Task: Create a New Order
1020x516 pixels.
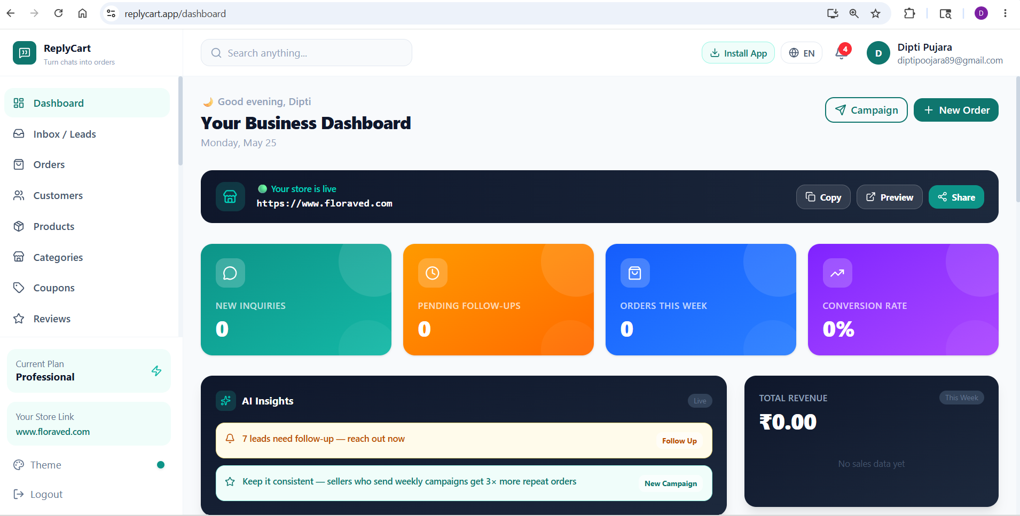Action: tap(956, 110)
